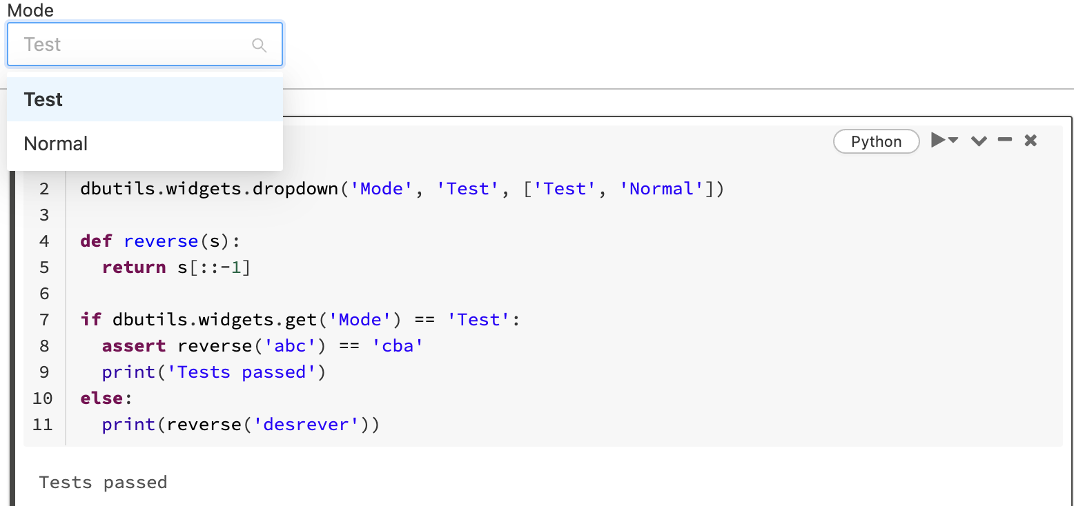Screen dimensions: 1074x506
Task: Click the magnifier icon in Mode field
Action: (260, 45)
